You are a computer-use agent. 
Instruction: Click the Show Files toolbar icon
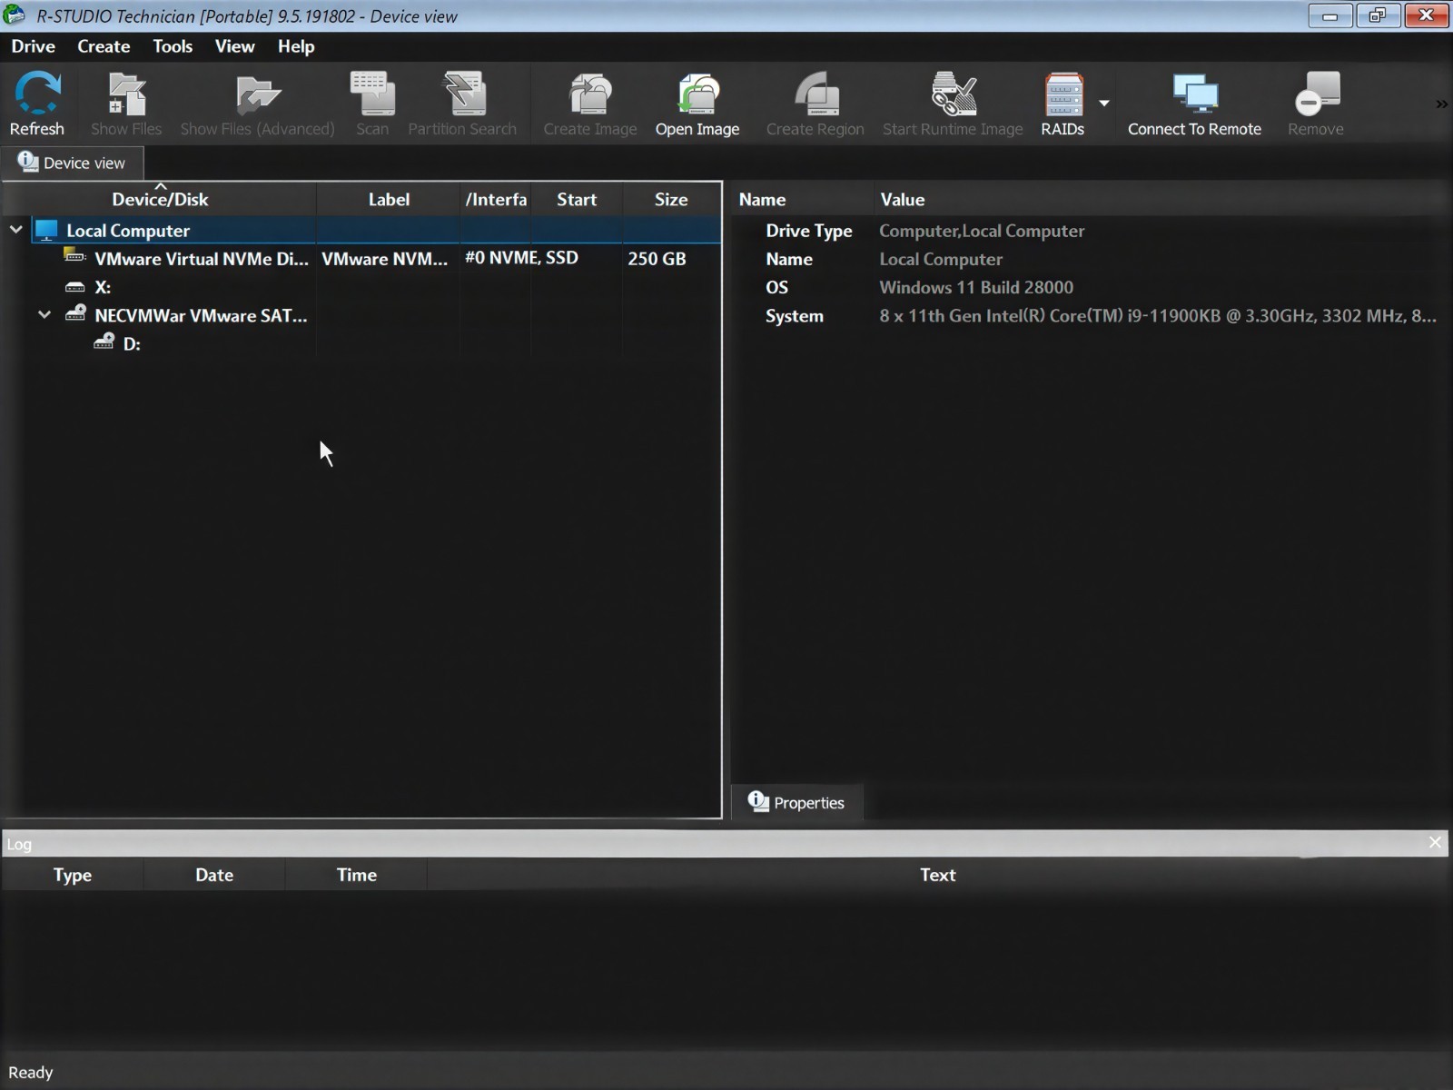[126, 94]
